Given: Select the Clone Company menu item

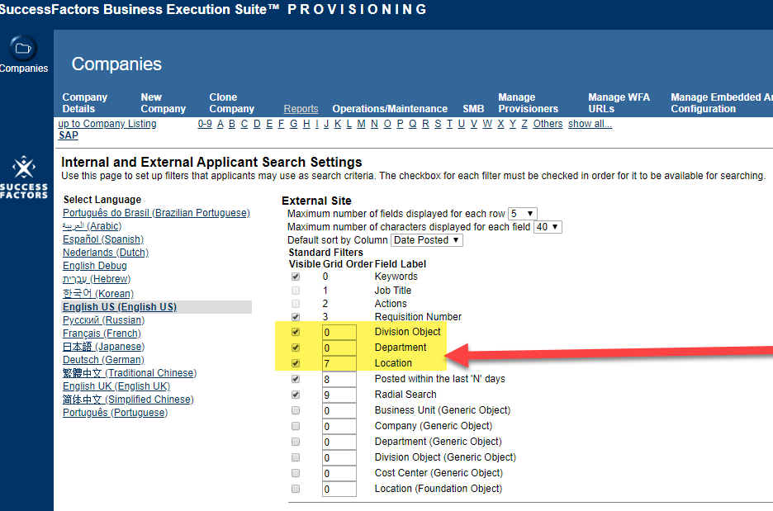Looking at the screenshot, I should point(232,103).
